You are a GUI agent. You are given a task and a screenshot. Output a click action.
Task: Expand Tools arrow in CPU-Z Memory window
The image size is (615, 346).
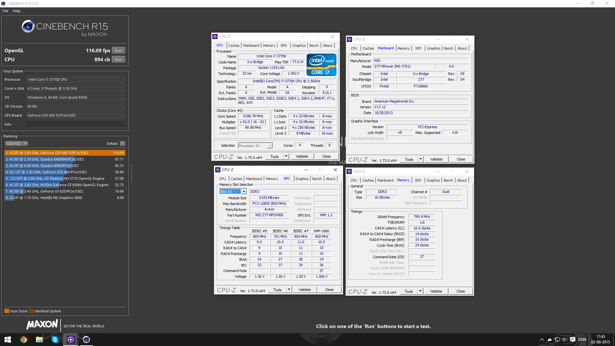pos(420,291)
